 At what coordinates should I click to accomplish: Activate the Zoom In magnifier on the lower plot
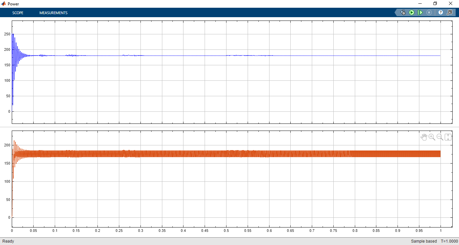pyautogui.click(x=432, y=137)
